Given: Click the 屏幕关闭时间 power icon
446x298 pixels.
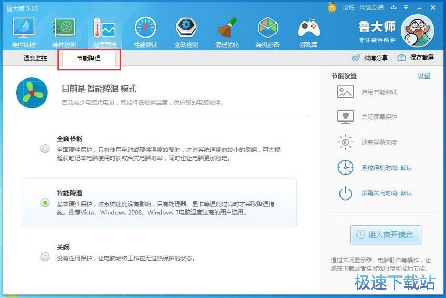Looking at the screenshot, I should coord(345,193).
